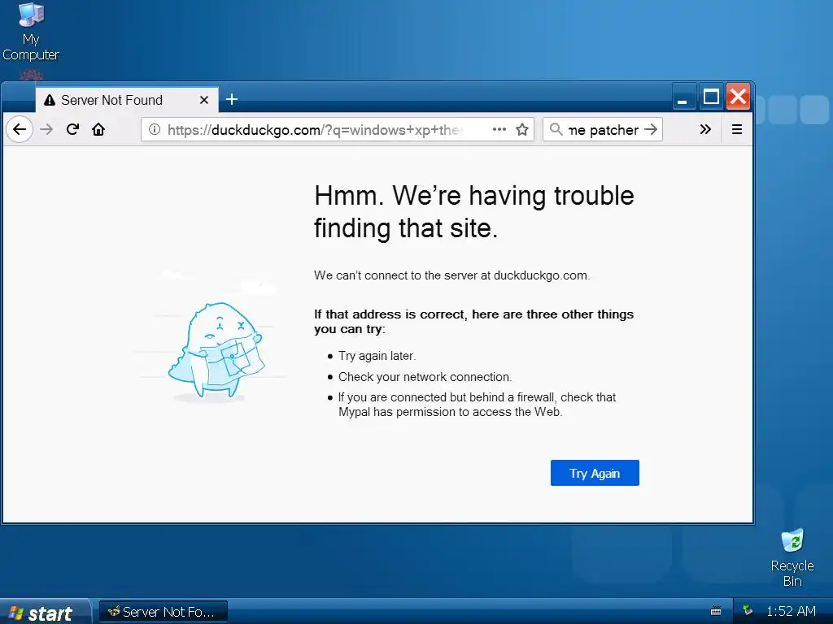Reload the current page
The height and width of the screenshot is (624, 833).
(x=72, y=129)
